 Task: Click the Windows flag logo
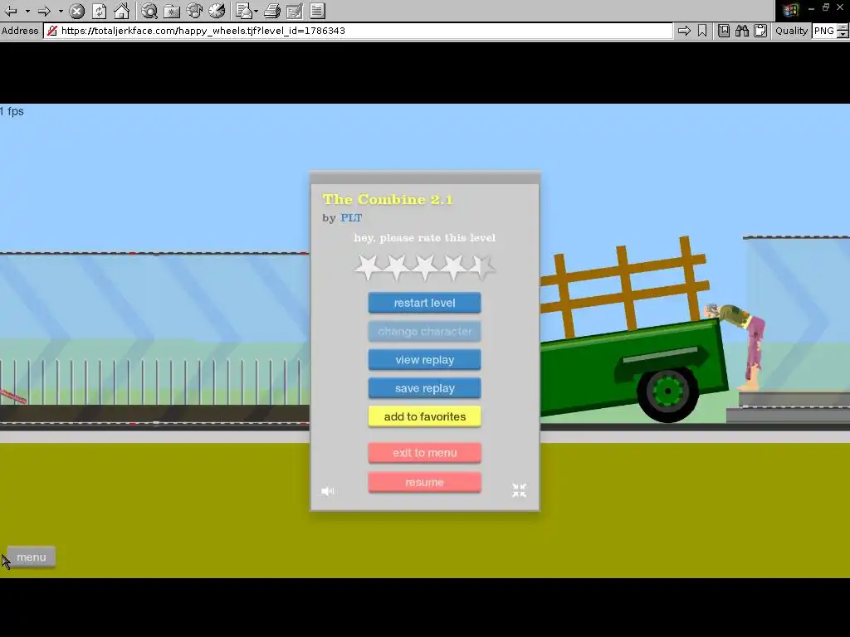click(x=790, y=10)
